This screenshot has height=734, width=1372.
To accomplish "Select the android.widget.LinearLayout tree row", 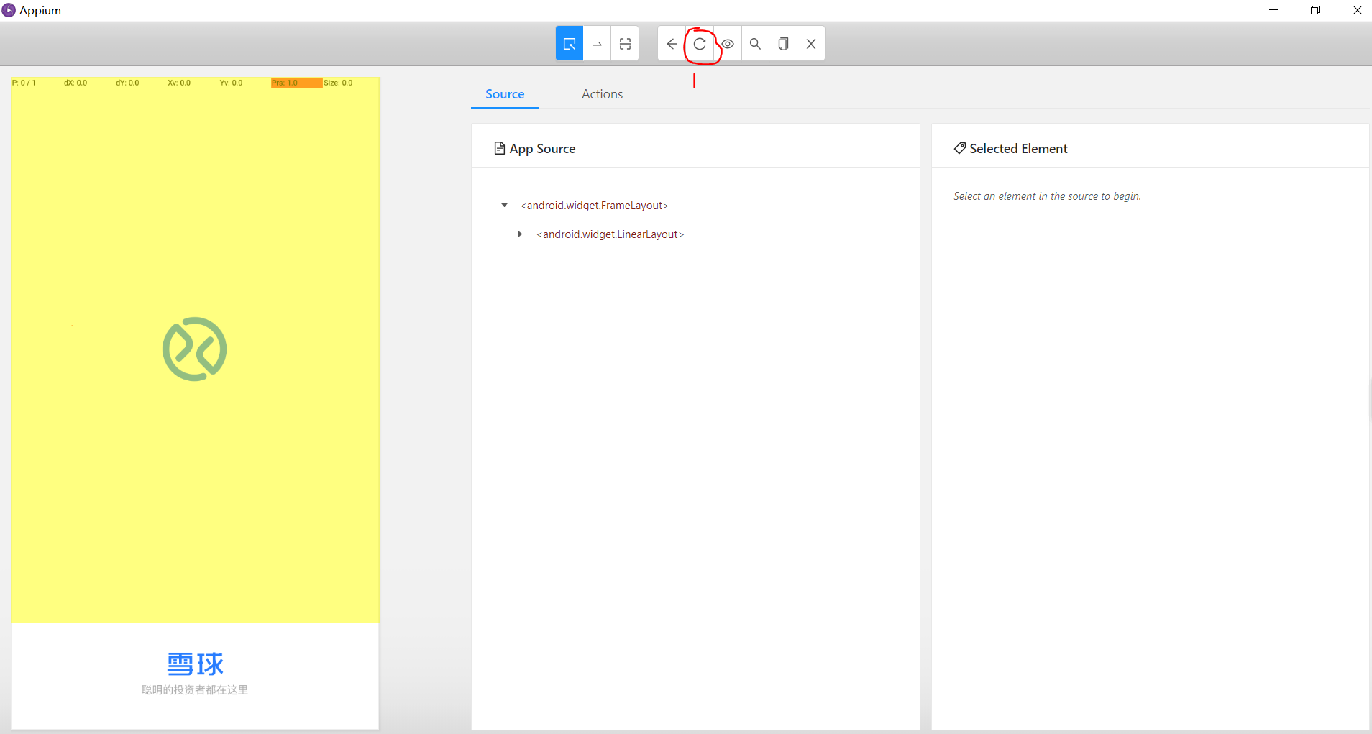I will [610, 234].
